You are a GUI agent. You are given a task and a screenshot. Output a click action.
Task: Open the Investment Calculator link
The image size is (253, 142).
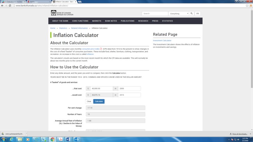tap(162, 40)
